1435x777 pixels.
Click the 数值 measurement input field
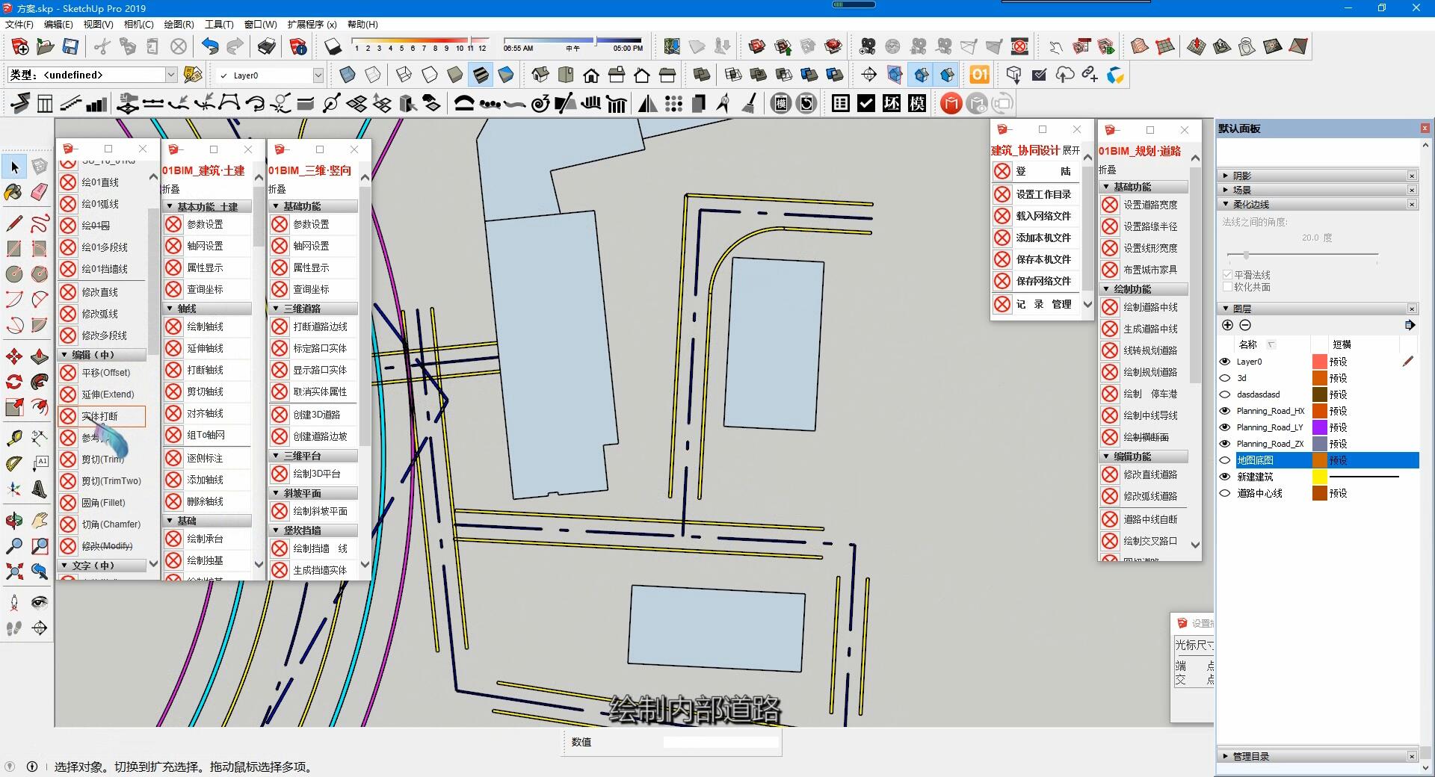[x=720, y=742]
